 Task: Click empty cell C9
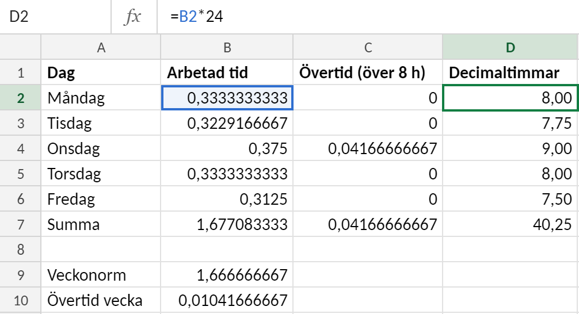[368, 274]
